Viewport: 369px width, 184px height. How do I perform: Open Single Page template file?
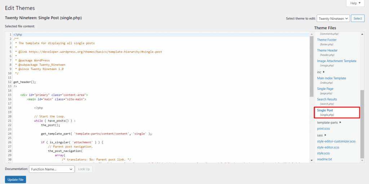coord(325,89)
